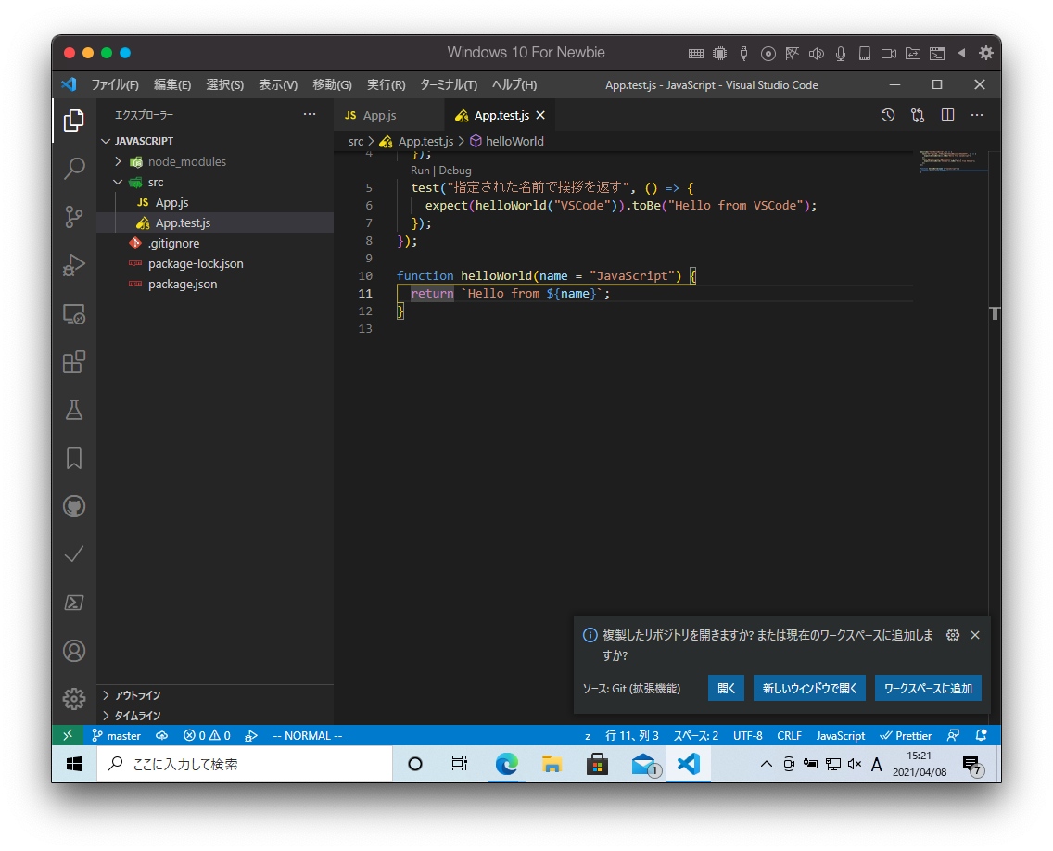Expand the アウトライン section
The image size is (1053, 851).
click(x=137, y=695)
